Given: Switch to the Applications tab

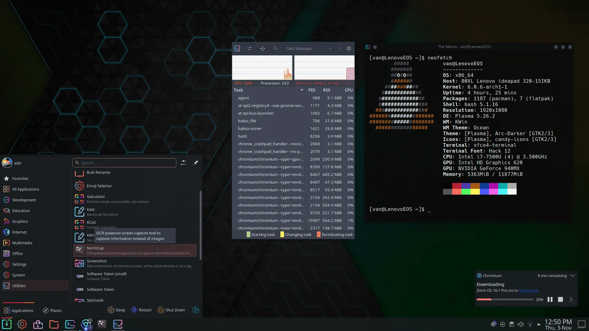Looking at the screenshot, I should [x=18, y=310].
